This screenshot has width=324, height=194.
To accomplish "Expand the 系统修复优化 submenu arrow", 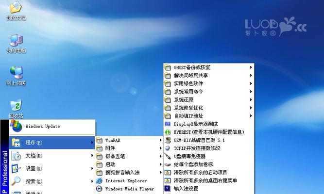I will tap(251, 108).
